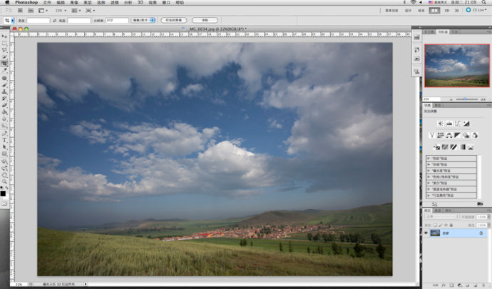492x289 pixels.
Task: Open the 文件 menu
Action: coord(47,3)
